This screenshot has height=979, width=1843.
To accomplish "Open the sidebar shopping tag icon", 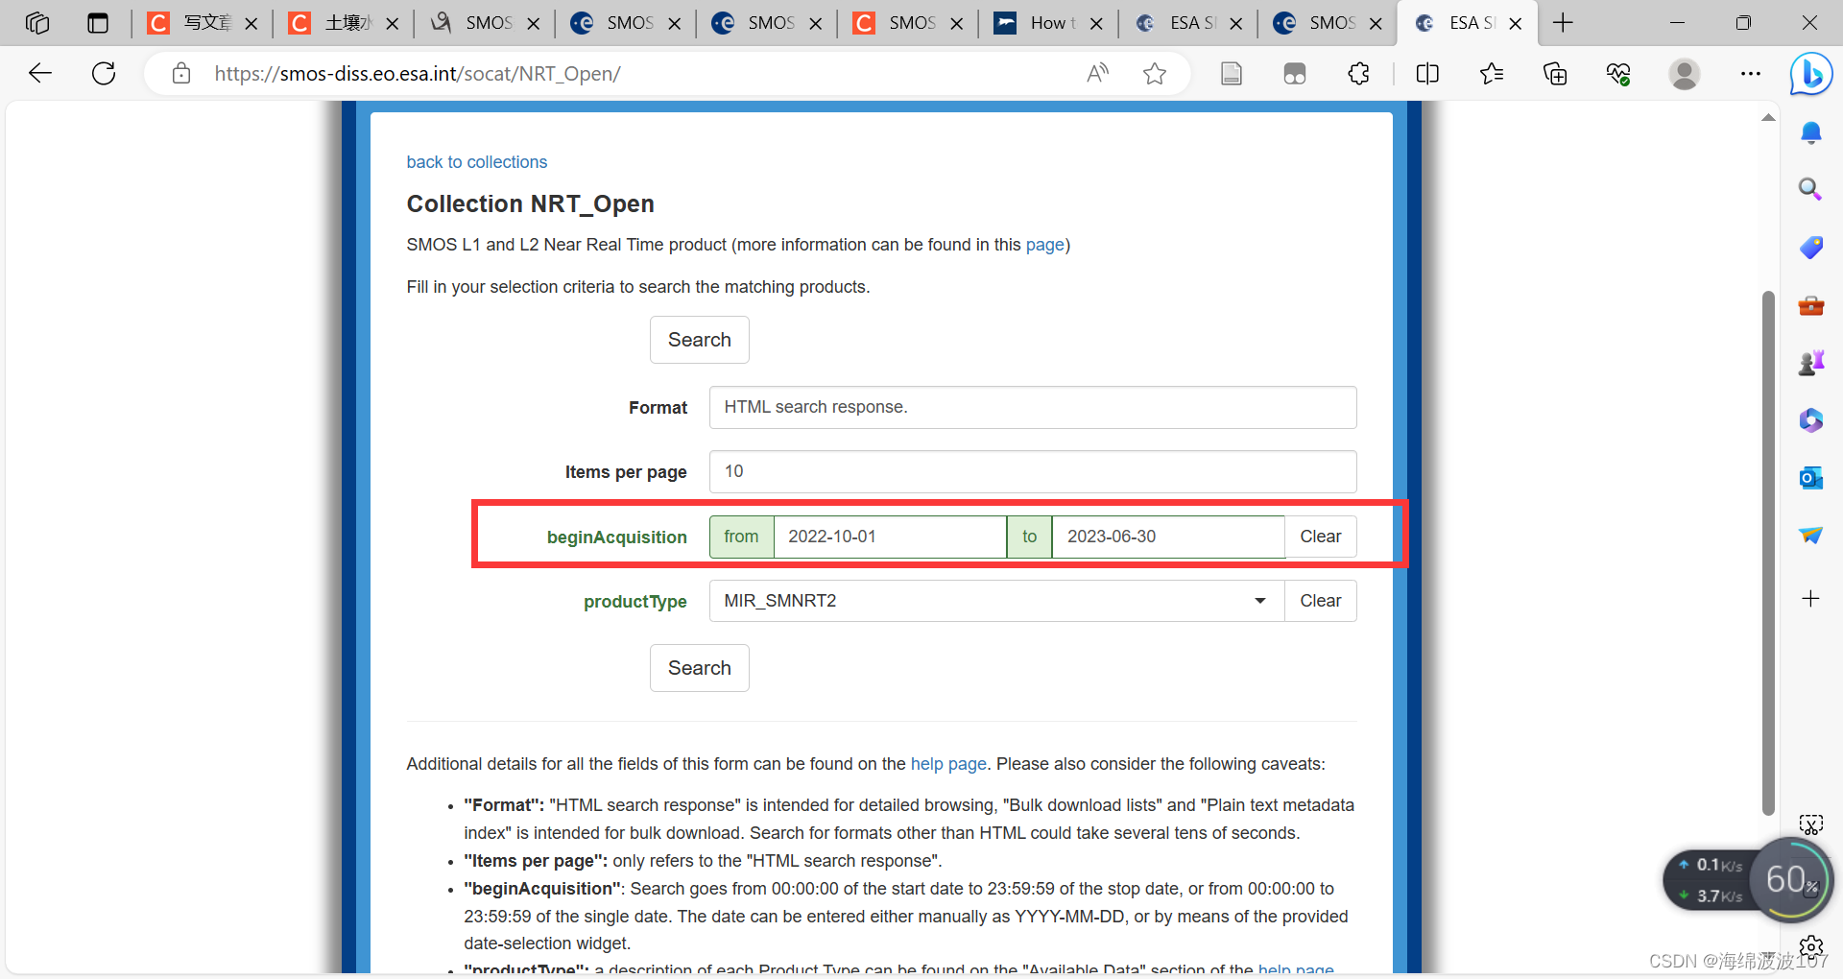I will pyautogui.click(x=1811, y=247).
